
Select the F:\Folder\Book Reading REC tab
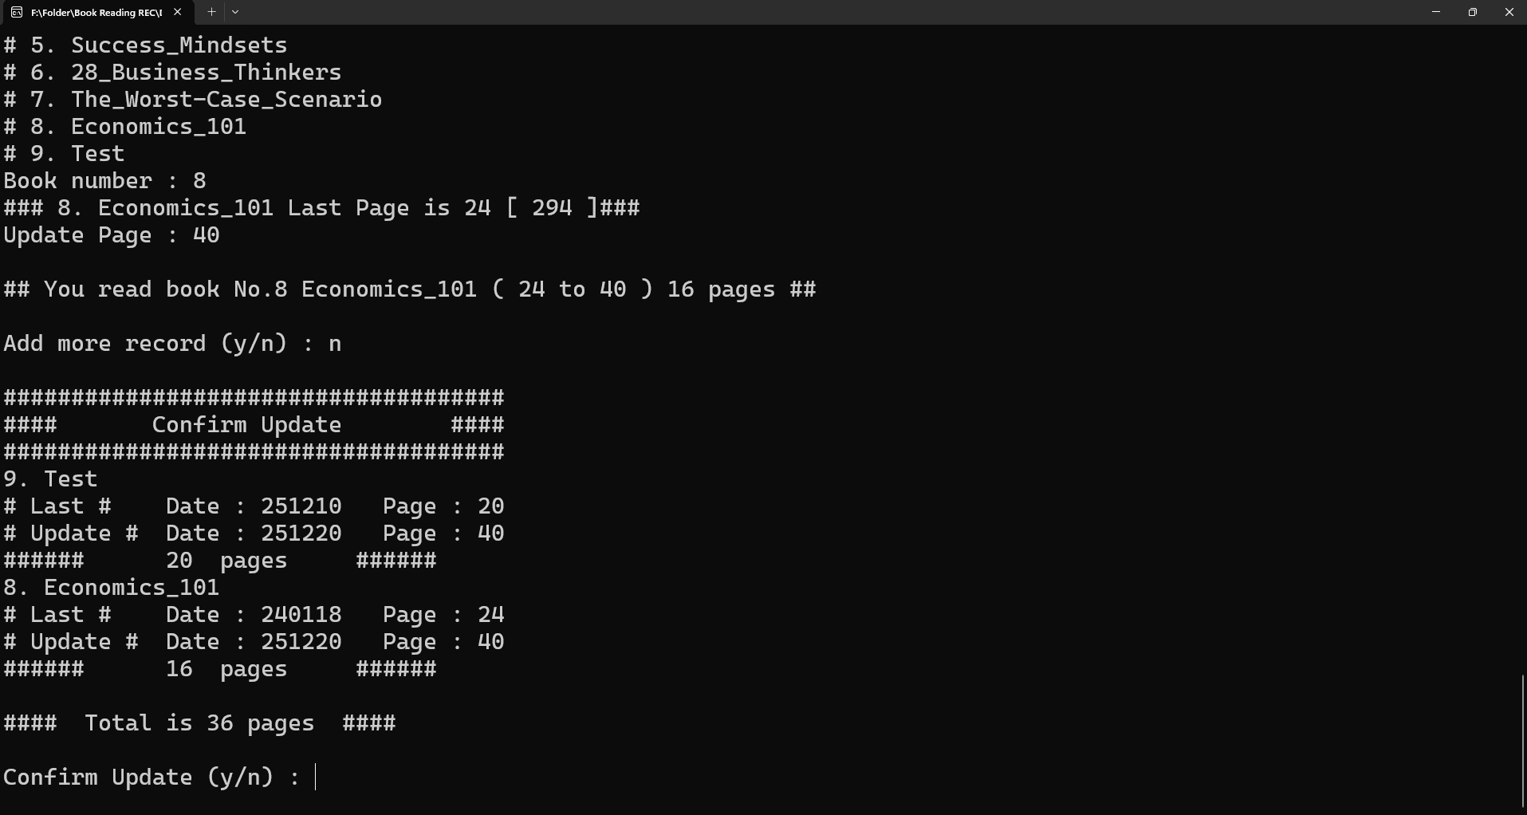[97, 12]
